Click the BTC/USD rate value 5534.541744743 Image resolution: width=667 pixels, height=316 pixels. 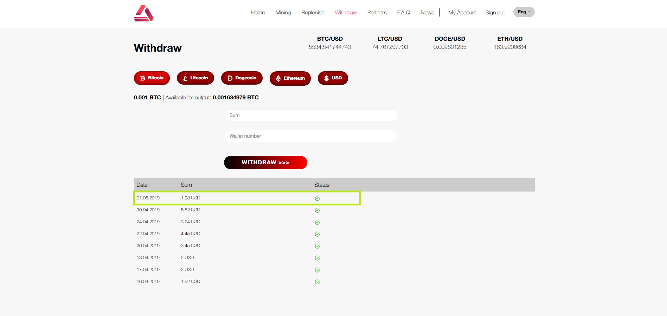[330, 47]
